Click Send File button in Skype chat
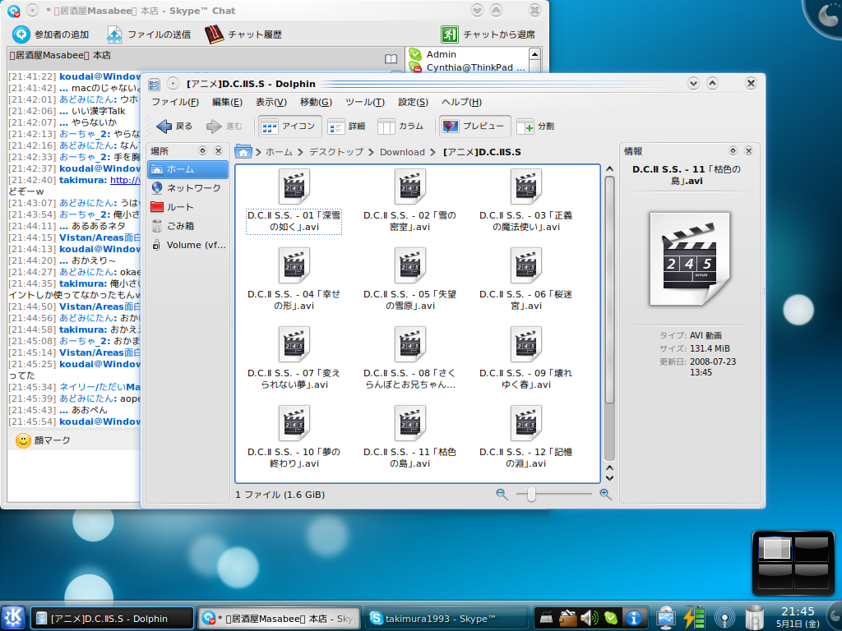This screenshot has width=842, height=631. [x=148, y=35]
